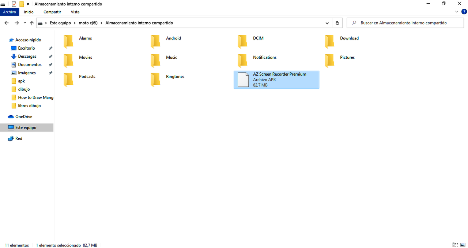
Task: Switch to details view layout icon
Action: click(x=455, y=245)
